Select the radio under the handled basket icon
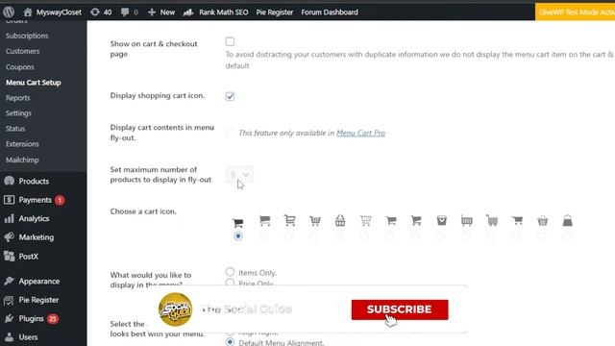 tap(339, 236)
